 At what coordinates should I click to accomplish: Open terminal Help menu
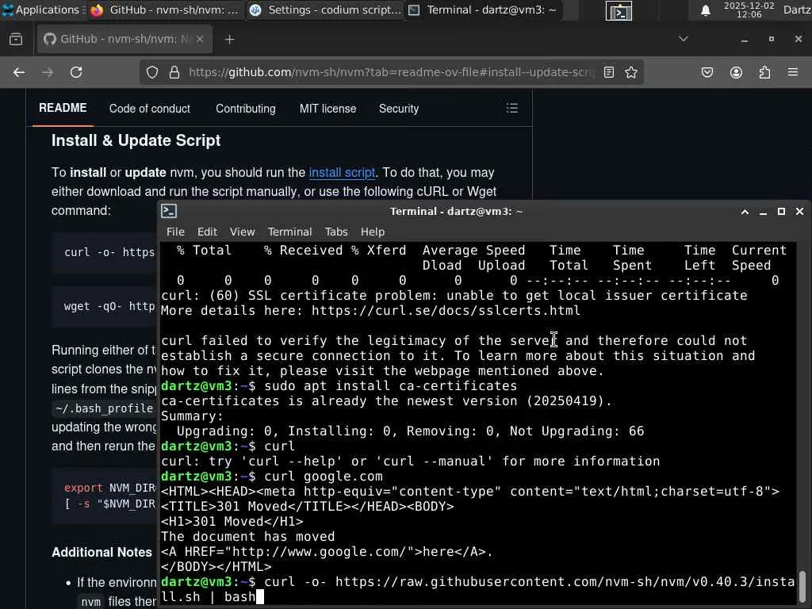[x=373, y=232]
